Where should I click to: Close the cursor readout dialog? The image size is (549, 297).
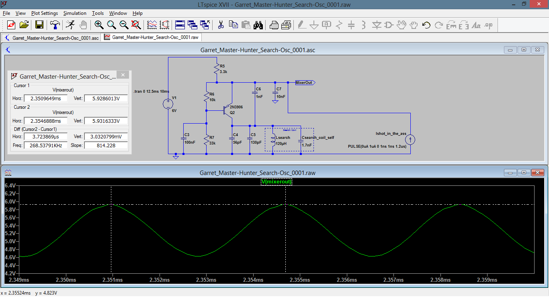123,75
